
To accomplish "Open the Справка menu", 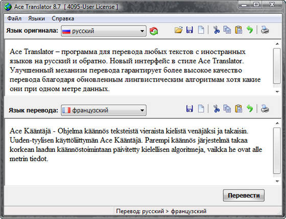I will point(63,18).
